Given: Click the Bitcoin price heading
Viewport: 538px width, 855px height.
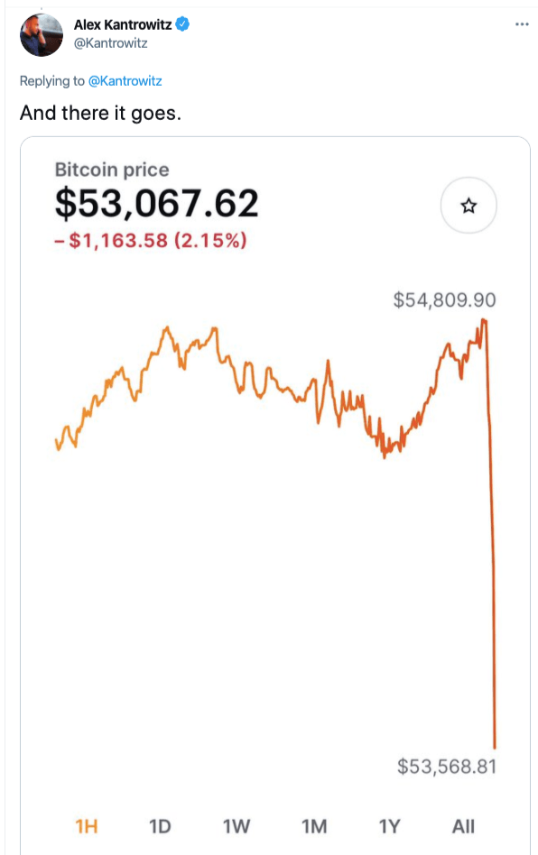Looking at the screenshot, I should pyautogui.click(x=112, y=170).
